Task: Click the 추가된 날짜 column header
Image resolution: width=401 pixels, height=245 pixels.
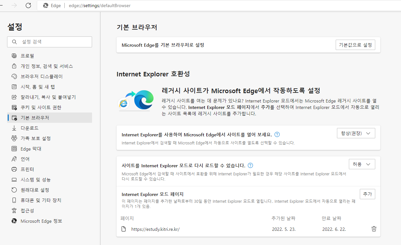Action: click(284, 218)
